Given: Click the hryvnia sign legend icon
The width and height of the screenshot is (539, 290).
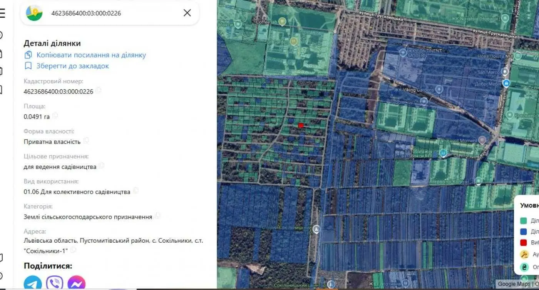Looking at the screenshot, I should (524, 267).
